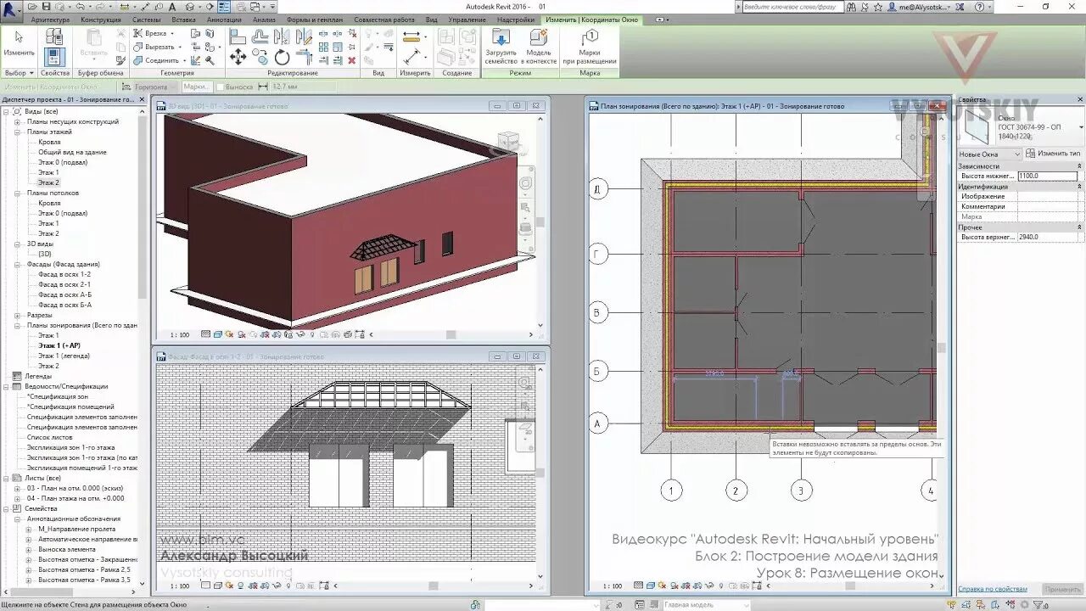
Task: Click the Марки... button in options bar
Action: (196, 87)
